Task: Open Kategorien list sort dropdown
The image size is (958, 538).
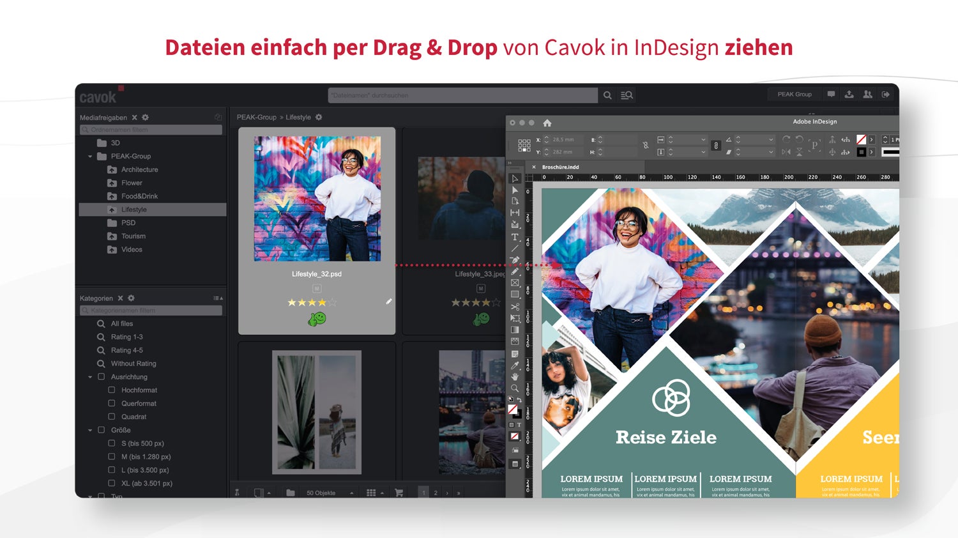Action: [x=218, y=298]
